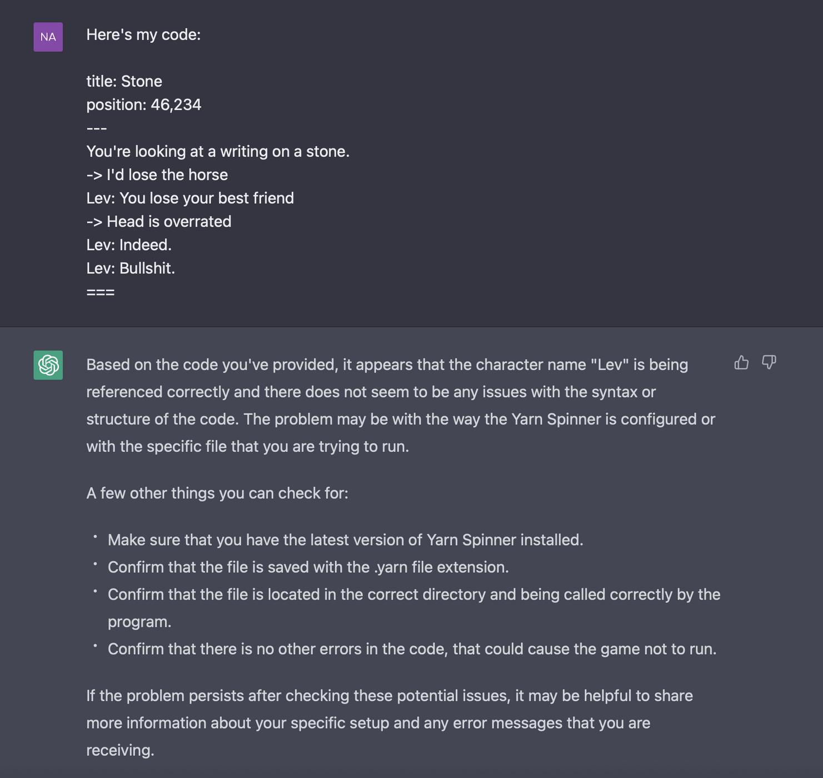The image size is (823, 778).
Task: Click the "---" header separator line
Action: click(x=97, y=128)
